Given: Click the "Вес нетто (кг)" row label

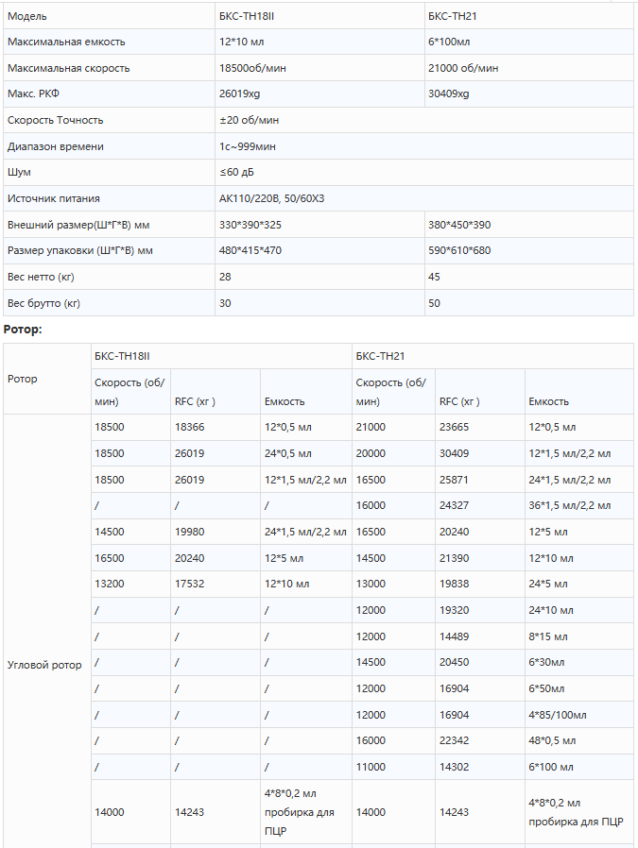Looking at the screenshot, I should coord(41,277).
